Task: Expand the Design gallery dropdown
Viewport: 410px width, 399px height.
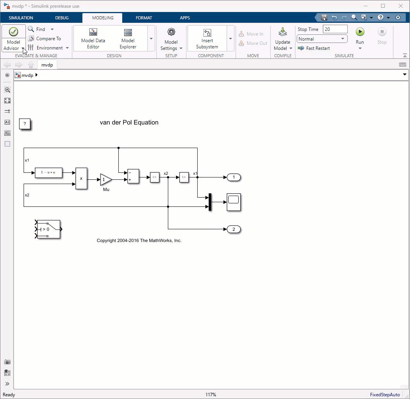Action: 151,39
